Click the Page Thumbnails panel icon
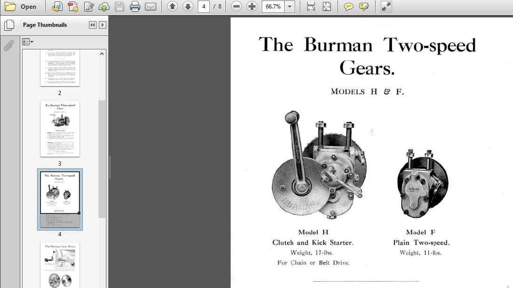 9,25
